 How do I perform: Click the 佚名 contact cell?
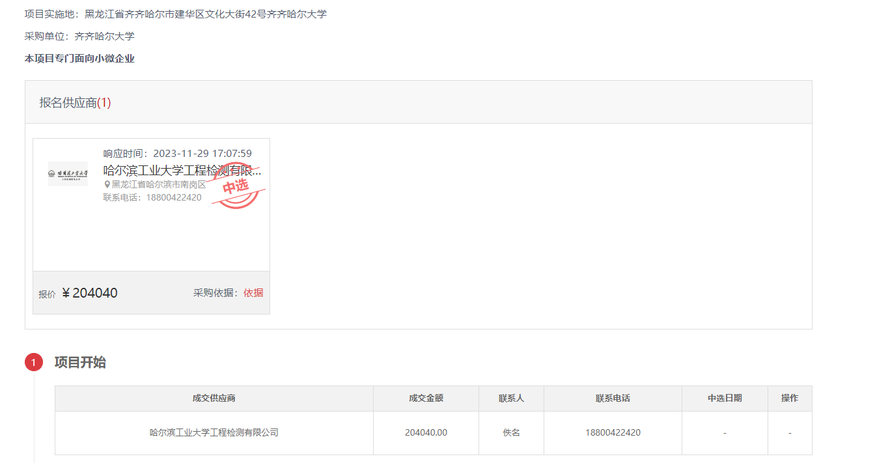pyautogui.click(x=511, y=432)
